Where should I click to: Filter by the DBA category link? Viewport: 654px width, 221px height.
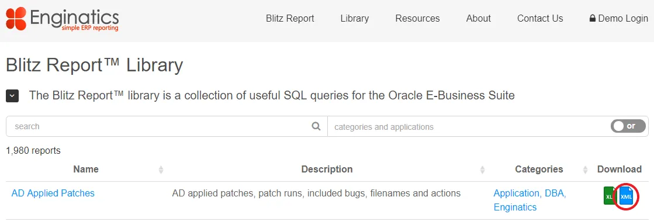click(553, 193)
